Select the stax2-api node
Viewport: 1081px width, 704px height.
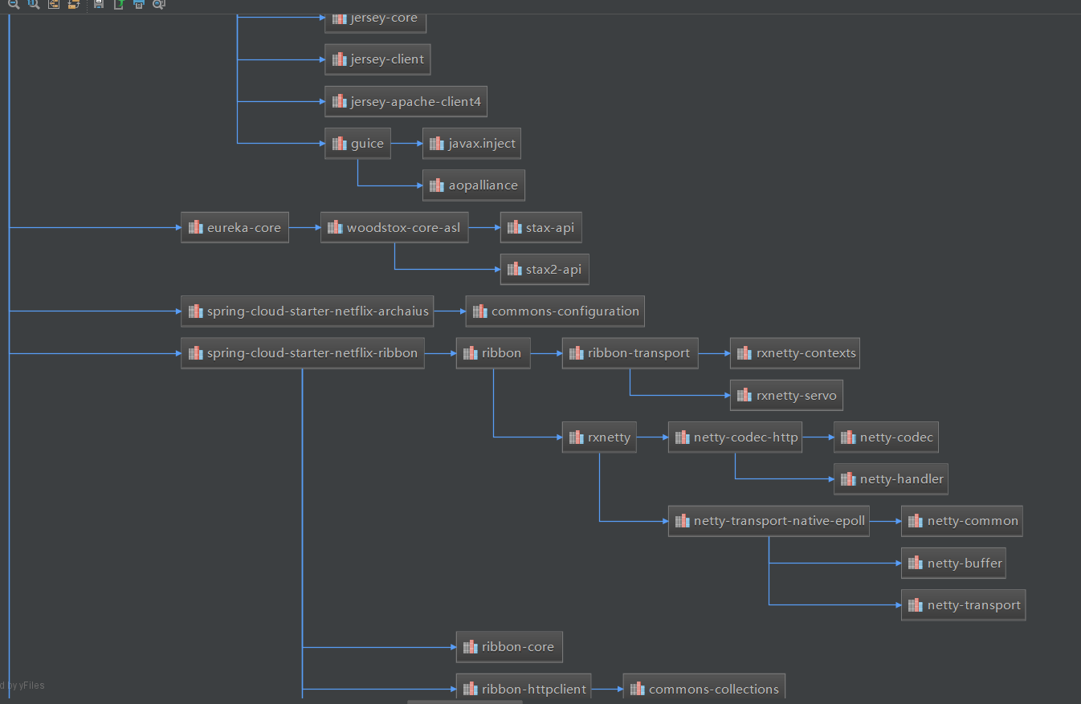pos(545,269)
